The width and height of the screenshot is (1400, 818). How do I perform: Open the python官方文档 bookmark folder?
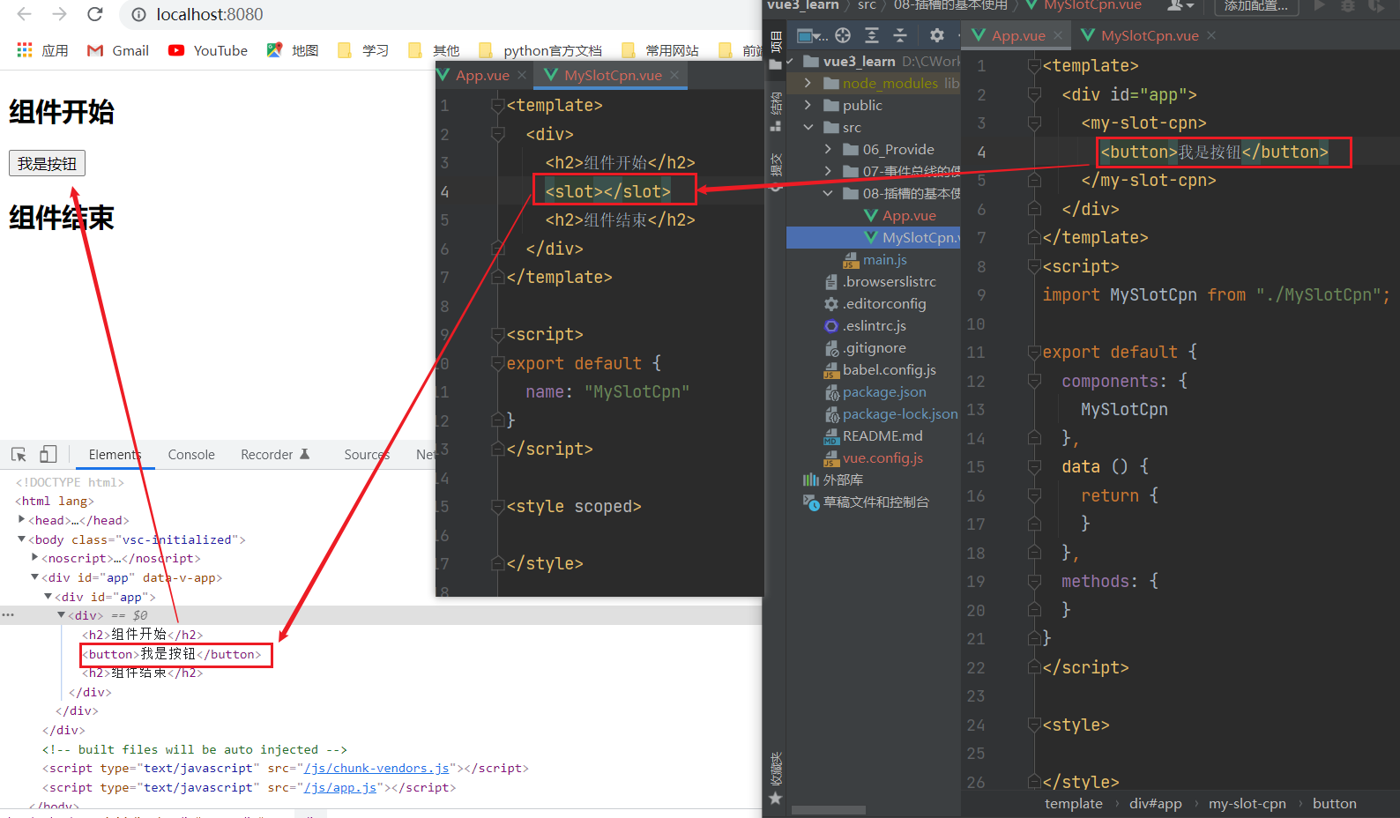(x=540, y=50)
